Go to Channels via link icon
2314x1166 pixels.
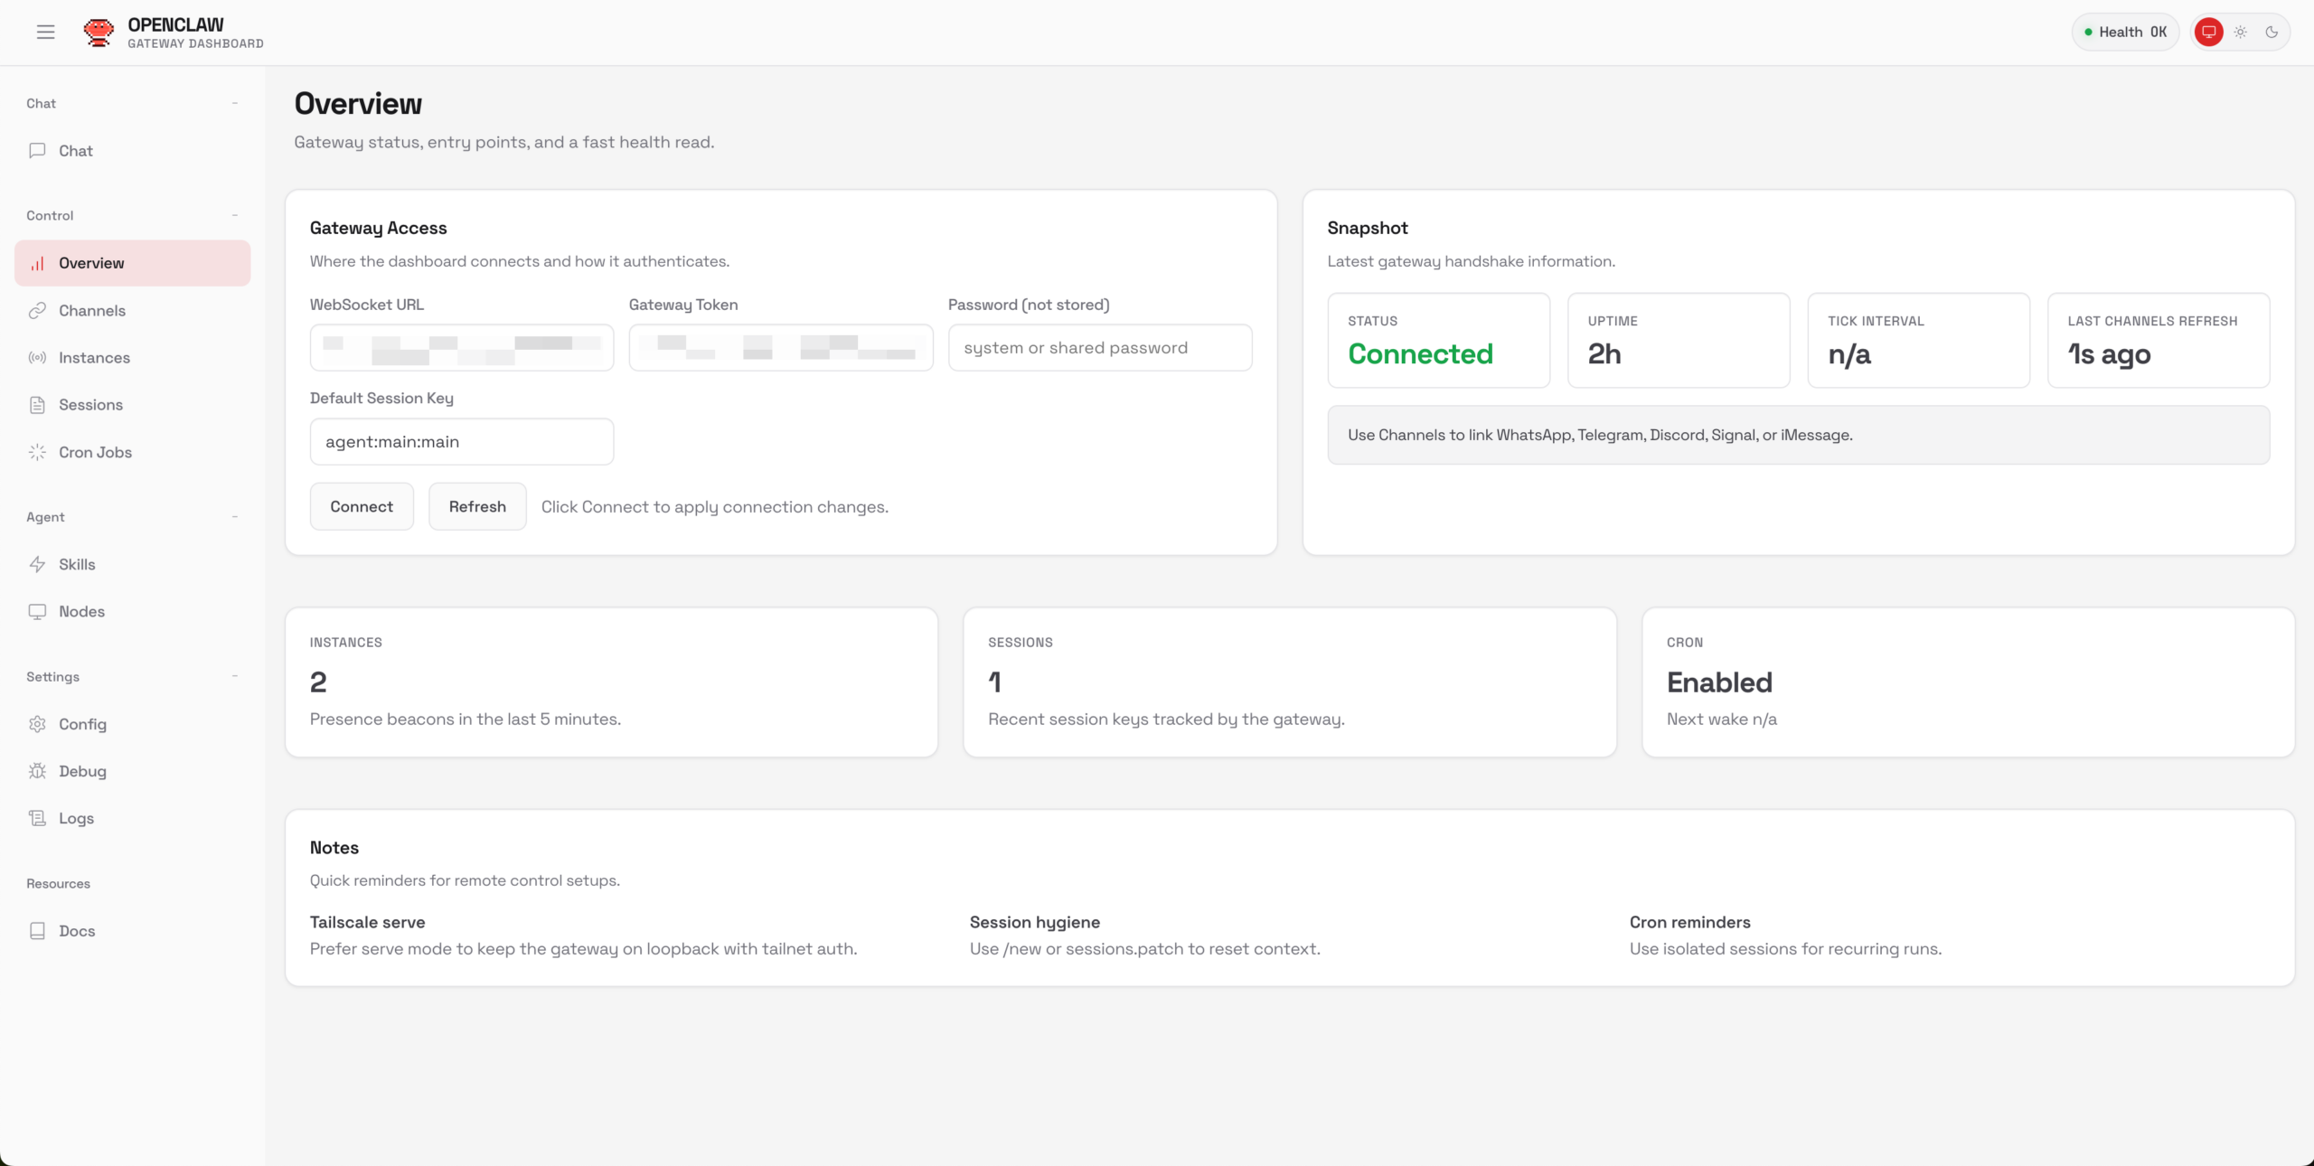click(37, 311)
